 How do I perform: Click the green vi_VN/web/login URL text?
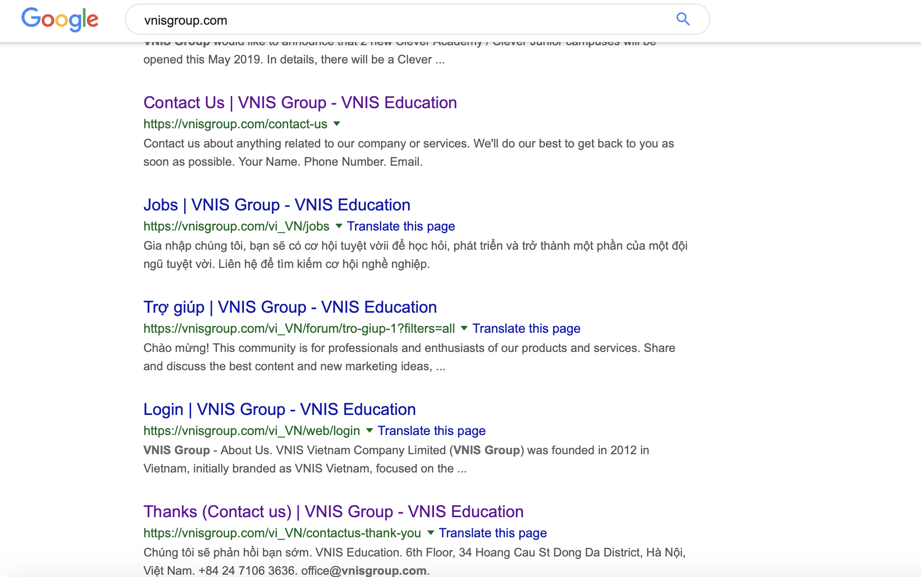[x=251, y=431]
